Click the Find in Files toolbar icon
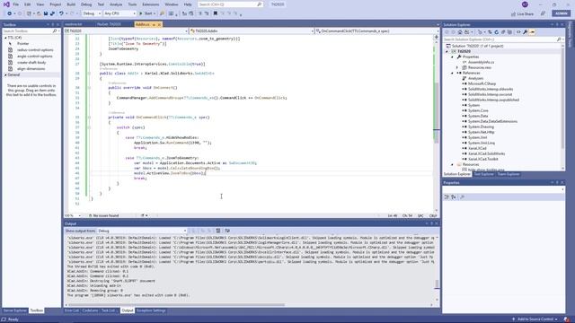This screenshot has width=575, height=323. tap(162, 13)
